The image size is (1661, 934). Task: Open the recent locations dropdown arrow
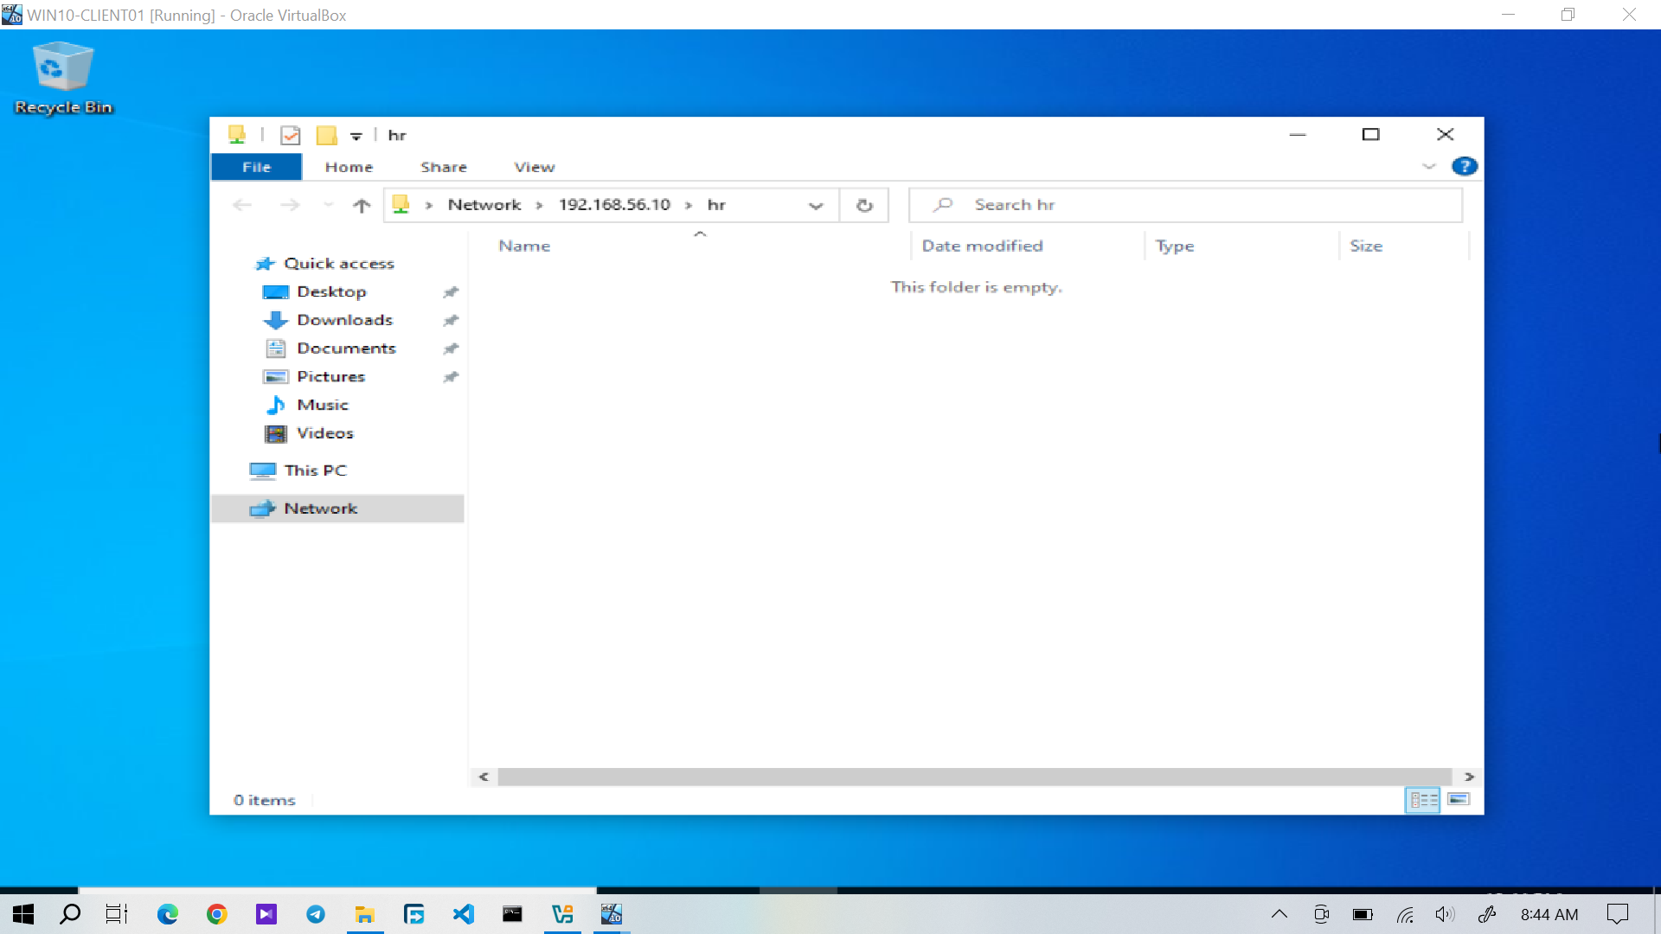pyautogui.click(x=328, y=205)
